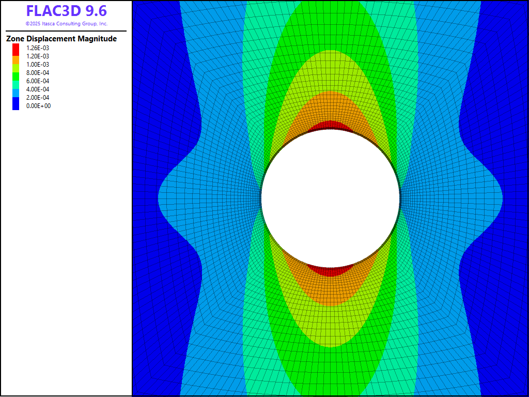Screen dimensions: 529x397
Task: Click the 0.00E+00 minimum legend value
Action: pos(38,106)
